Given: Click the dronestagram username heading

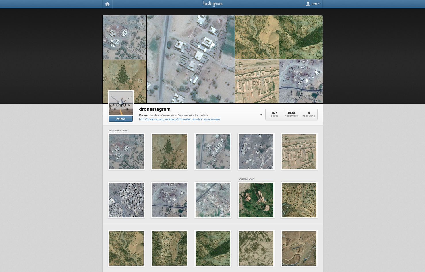Looking at the screenshot, I should 155,109.
